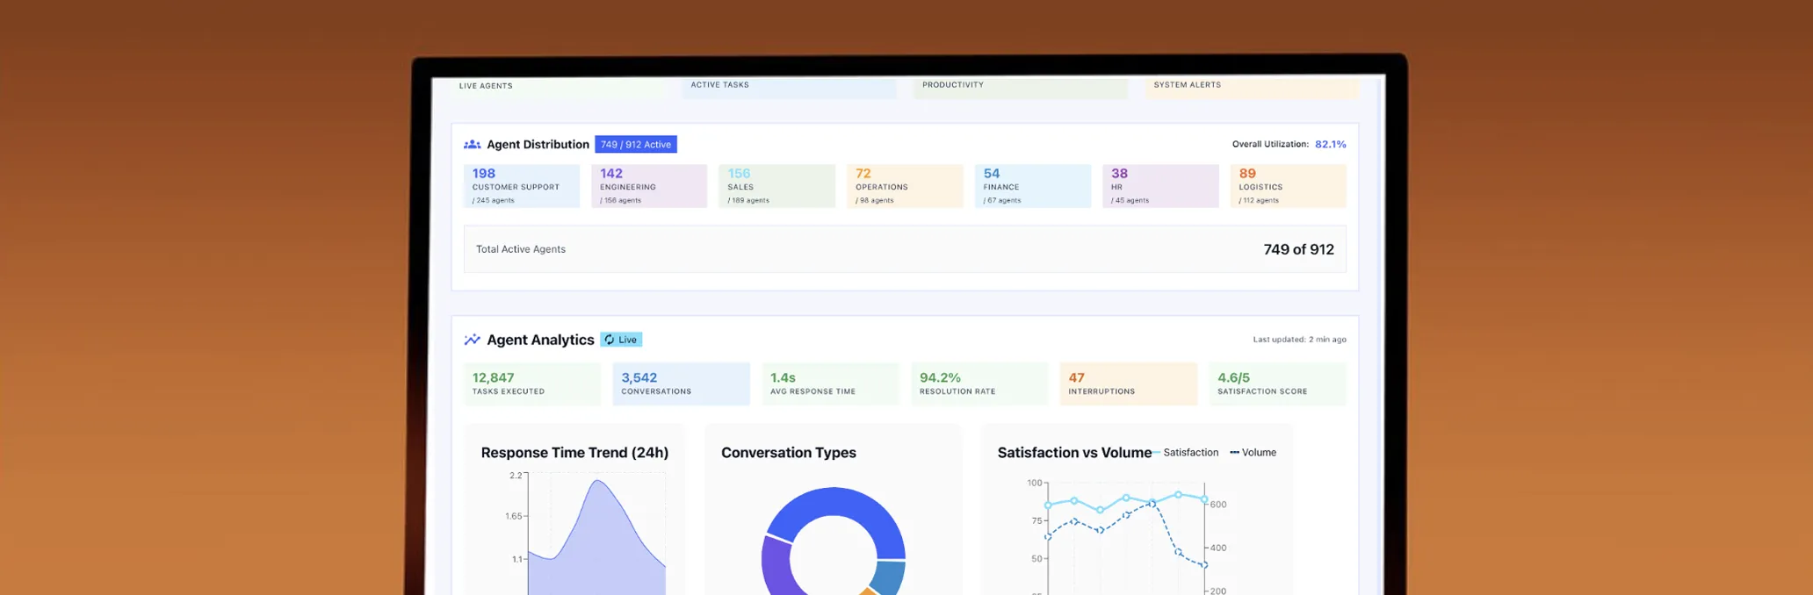Select the Customer Support 198 card
The width and height of the screenshot is (1813, 595).
(x=522, y=186)
